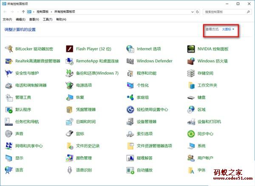255x186 pixels.
Task: Click the 任务栏和导航 link
Action: click(27, 122)
